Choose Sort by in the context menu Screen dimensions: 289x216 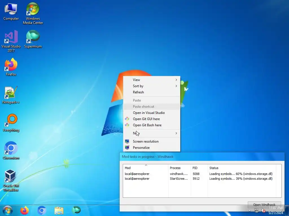point(152,86)
